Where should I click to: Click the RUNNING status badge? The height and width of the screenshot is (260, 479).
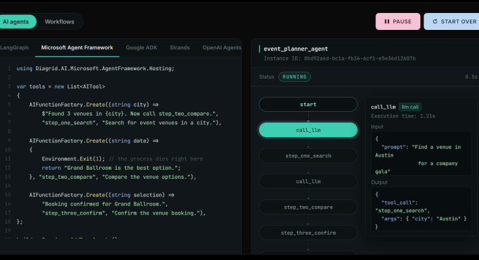coord(295,77)
